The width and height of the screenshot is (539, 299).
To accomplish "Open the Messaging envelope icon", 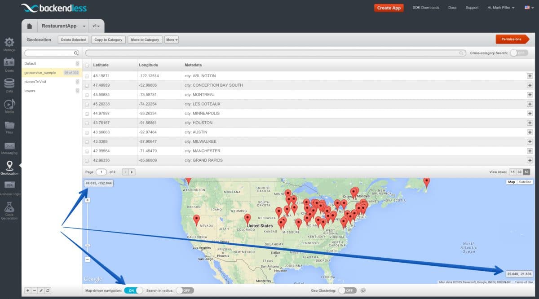I will pos(9,146).
